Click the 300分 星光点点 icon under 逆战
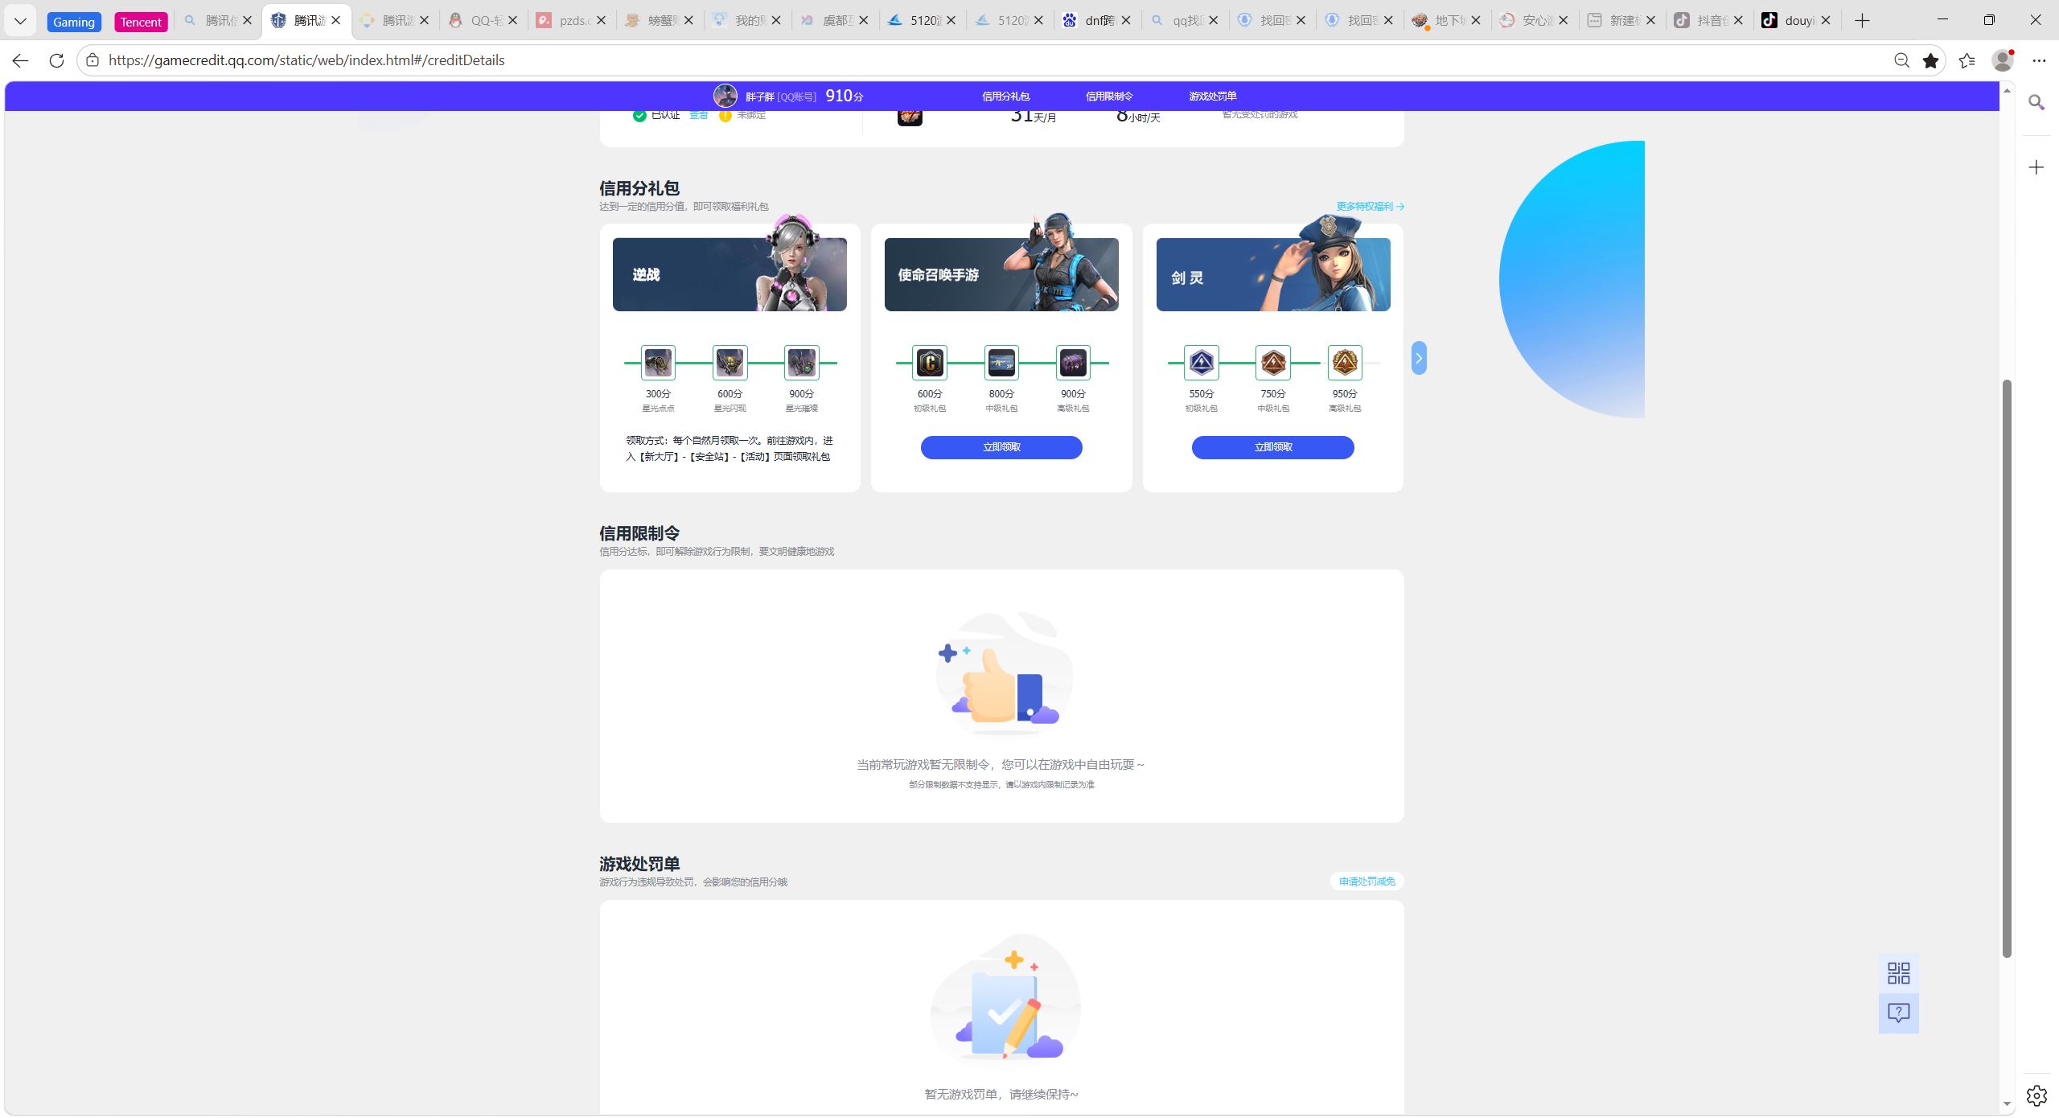The width and height of the screenshot is (2059, 1118). tap(658, 363)
